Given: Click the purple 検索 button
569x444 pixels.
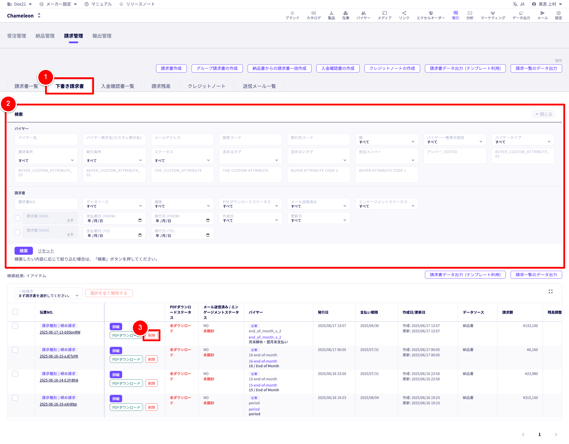Looking at the screenshot, I should point(24,251).
